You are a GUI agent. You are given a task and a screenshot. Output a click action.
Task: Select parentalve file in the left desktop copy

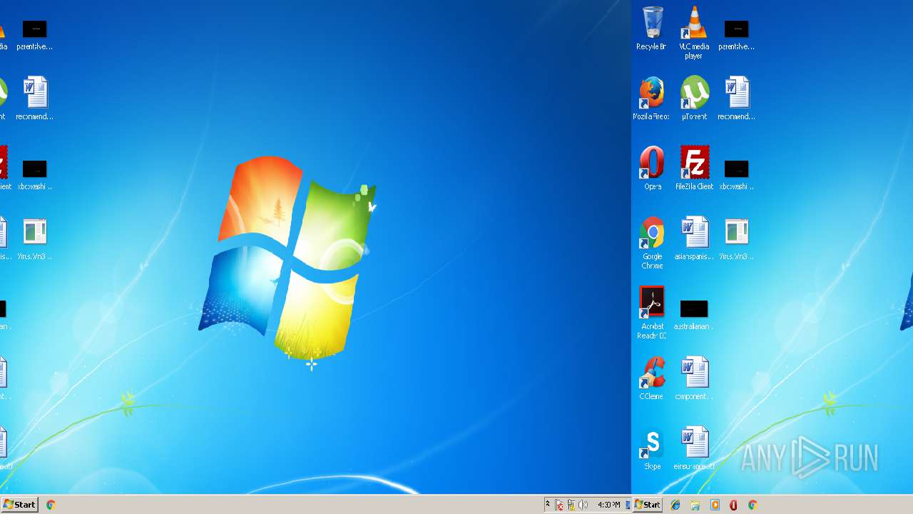[x=34, y=34]
